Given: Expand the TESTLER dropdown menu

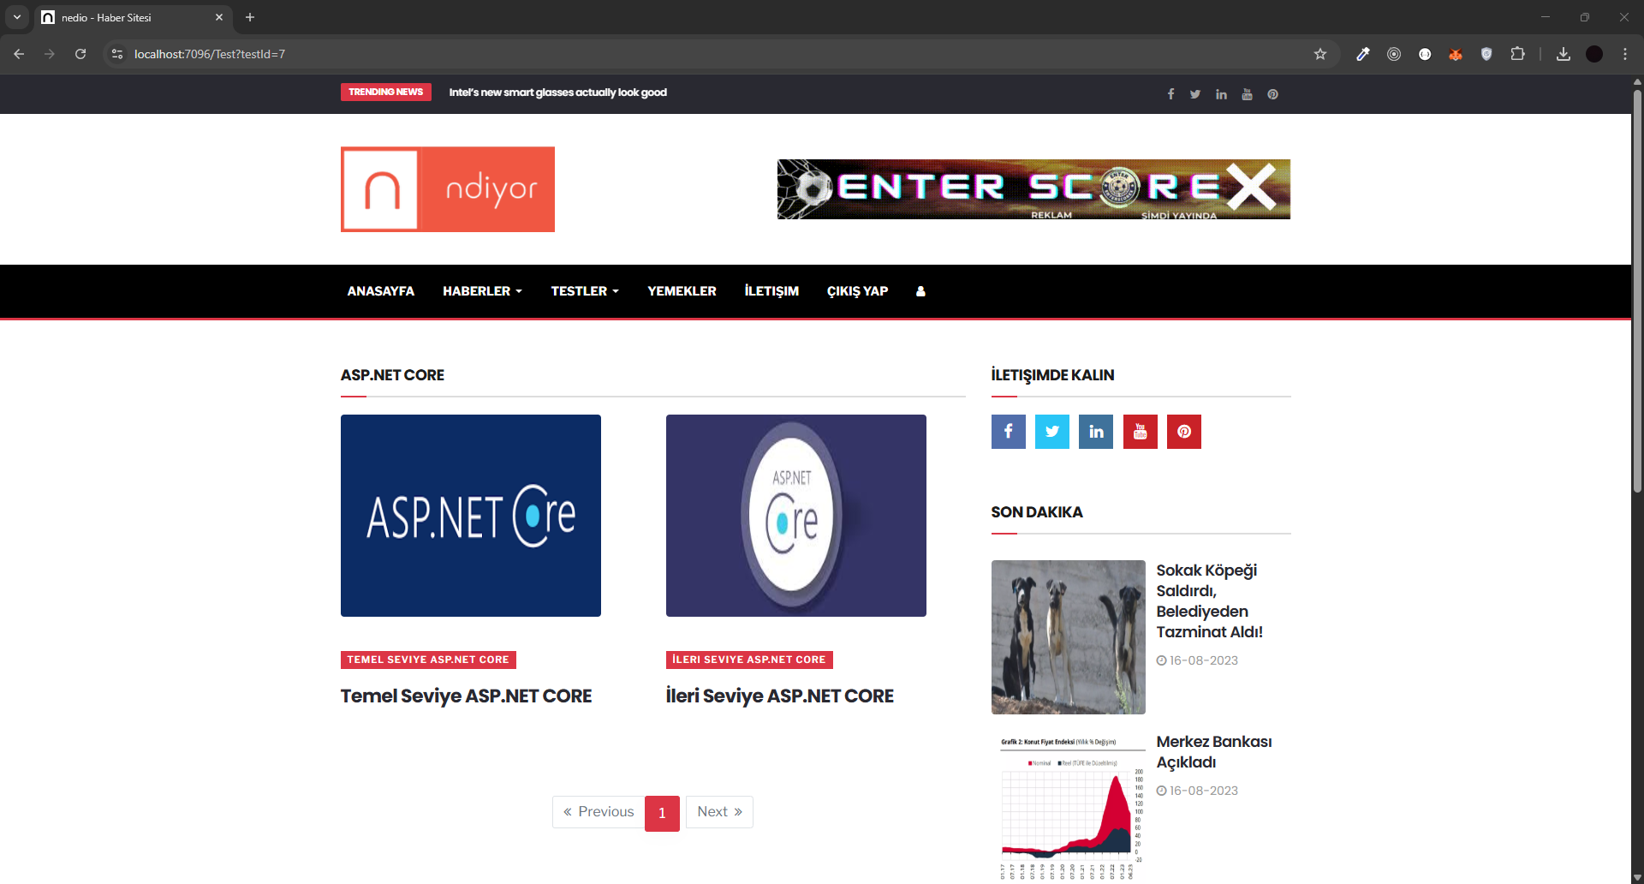Looking at the screenshot, I should pos(584,291).
